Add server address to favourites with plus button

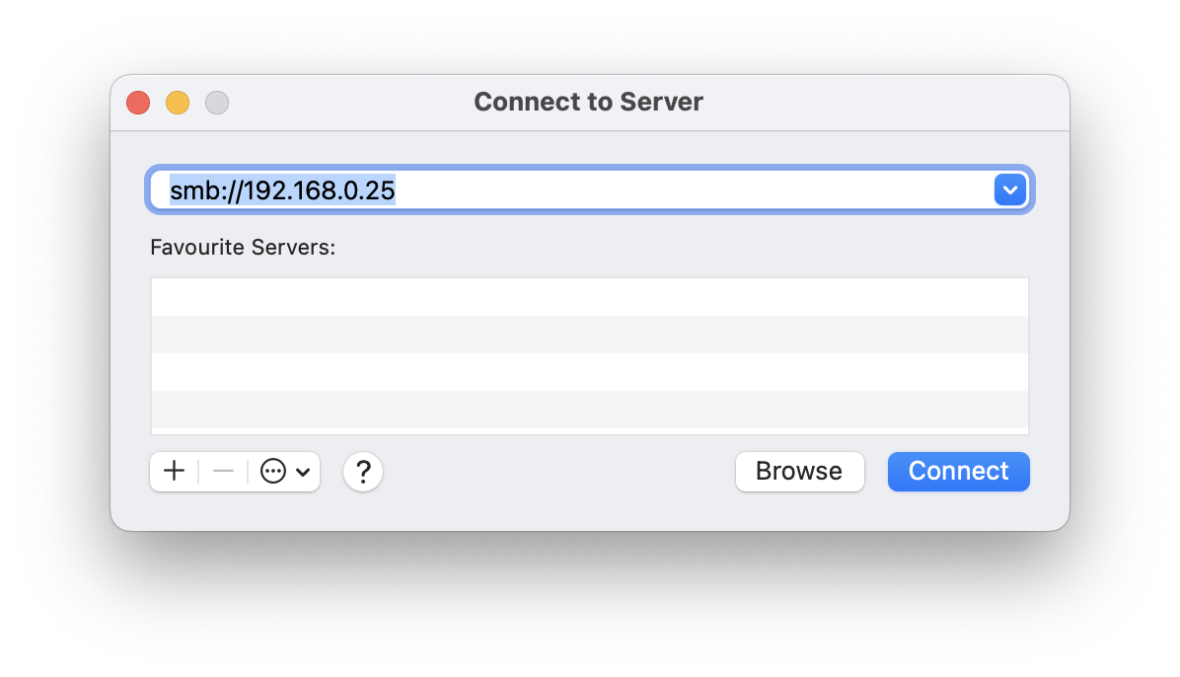[x=174, y=472]
